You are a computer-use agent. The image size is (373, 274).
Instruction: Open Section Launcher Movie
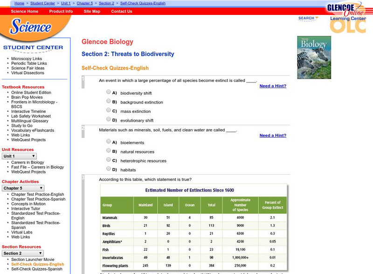pyautogui.click(x=33, y=260)
